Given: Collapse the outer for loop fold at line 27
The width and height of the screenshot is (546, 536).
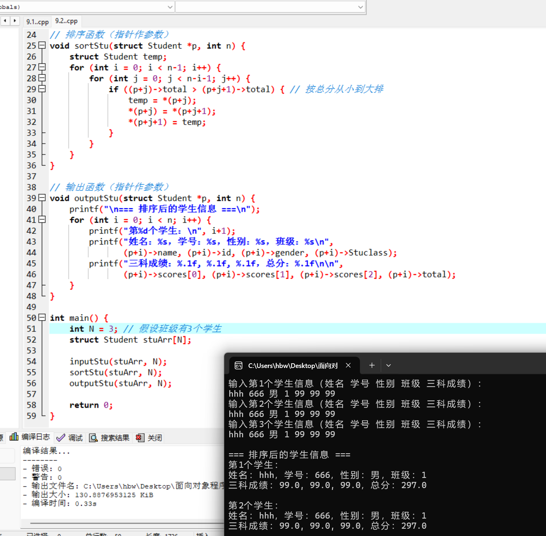Looking at the screenshot, I should click(x=42, y=67).
